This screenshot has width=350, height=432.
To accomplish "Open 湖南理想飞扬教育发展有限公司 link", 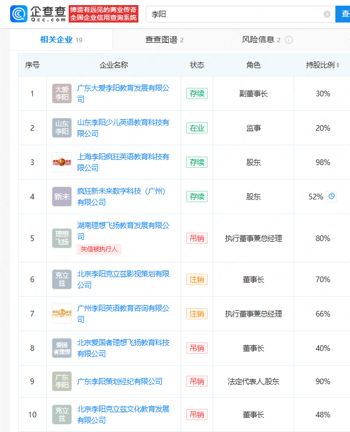I will (x=123, y=231).
